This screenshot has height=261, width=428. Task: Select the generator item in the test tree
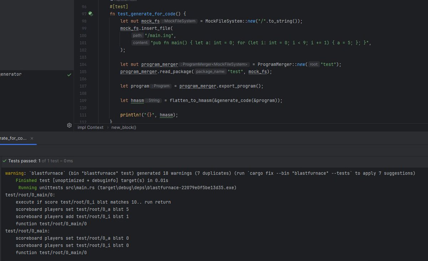point(11,74)
